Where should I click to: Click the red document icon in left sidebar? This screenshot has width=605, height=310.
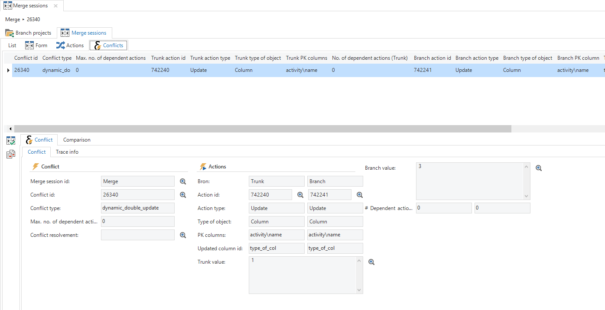(11, 154)
